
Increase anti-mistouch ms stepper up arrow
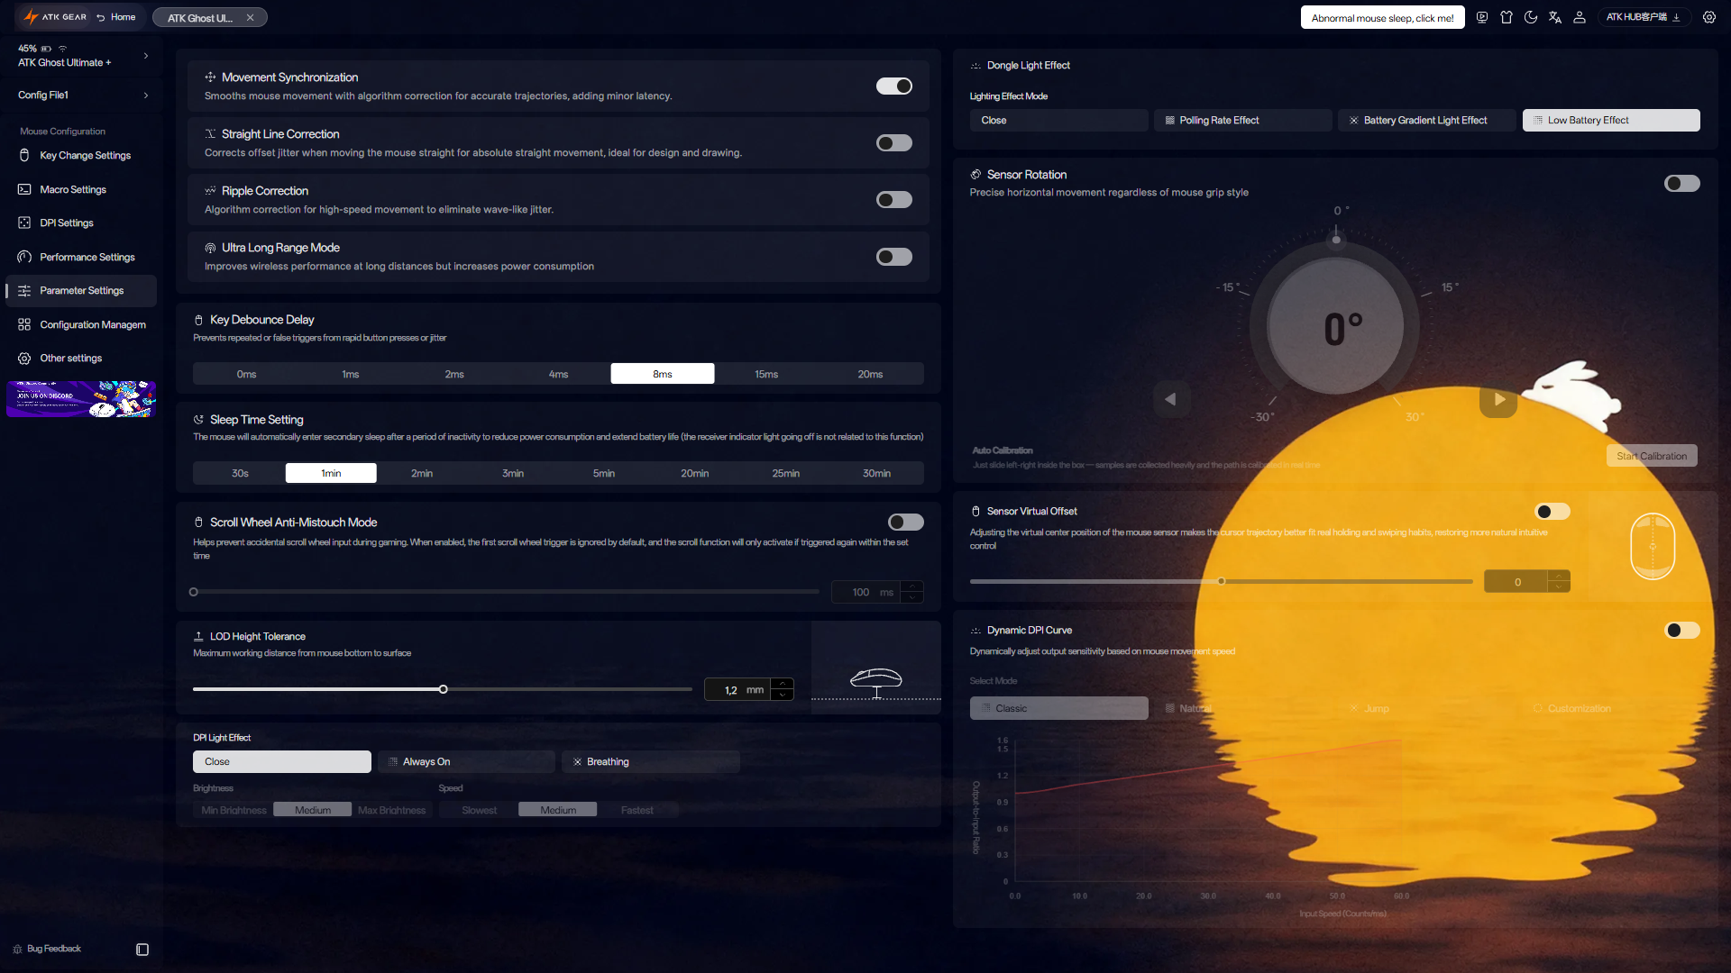pos(912,587)
